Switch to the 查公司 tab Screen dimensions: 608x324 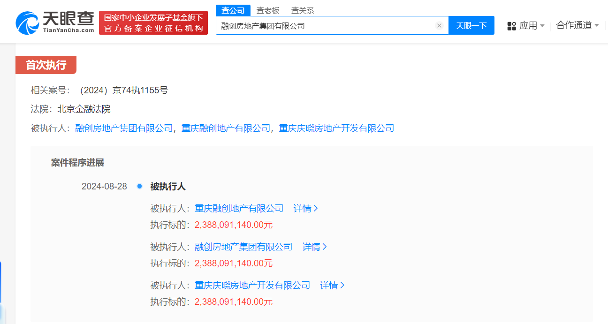coord(233,10)
